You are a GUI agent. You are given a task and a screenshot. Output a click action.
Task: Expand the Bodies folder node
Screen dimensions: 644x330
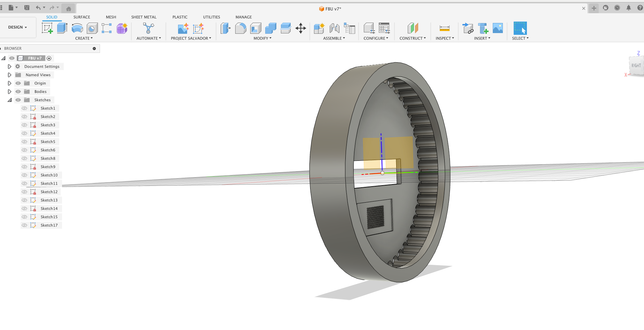click(x=9, y=92)
